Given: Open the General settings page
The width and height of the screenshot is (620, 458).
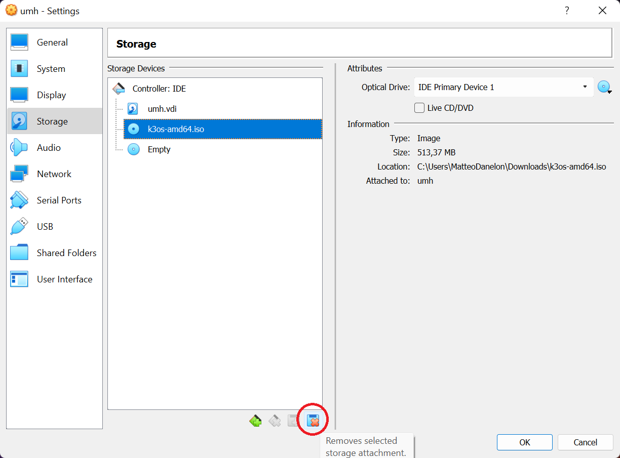Looking at the screenshot, I should click(55, 43).
